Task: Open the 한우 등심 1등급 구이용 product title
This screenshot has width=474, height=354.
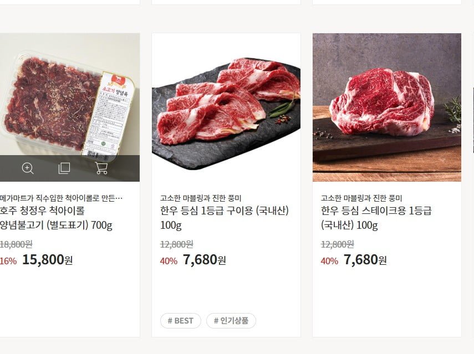Action: click(x=225, y=218)
